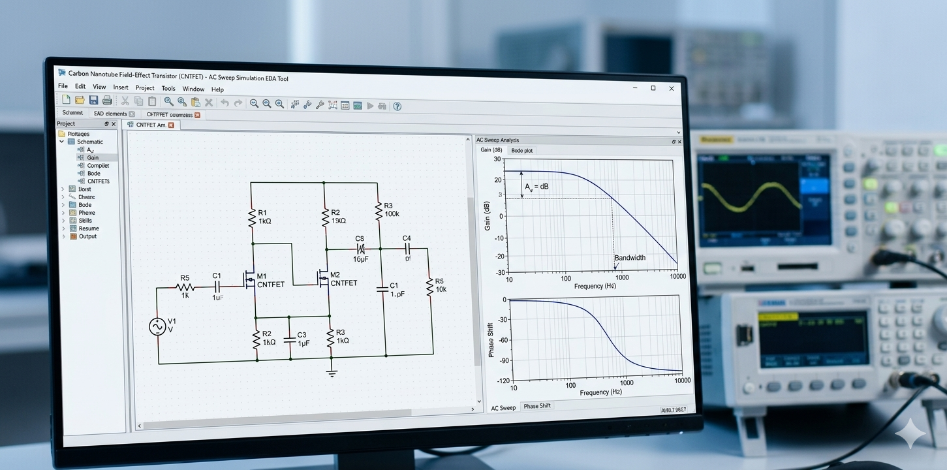The height and width of the screenshot is (470, 947).
Task: Collapse the Schematic tree node
Action: [63, 142]
